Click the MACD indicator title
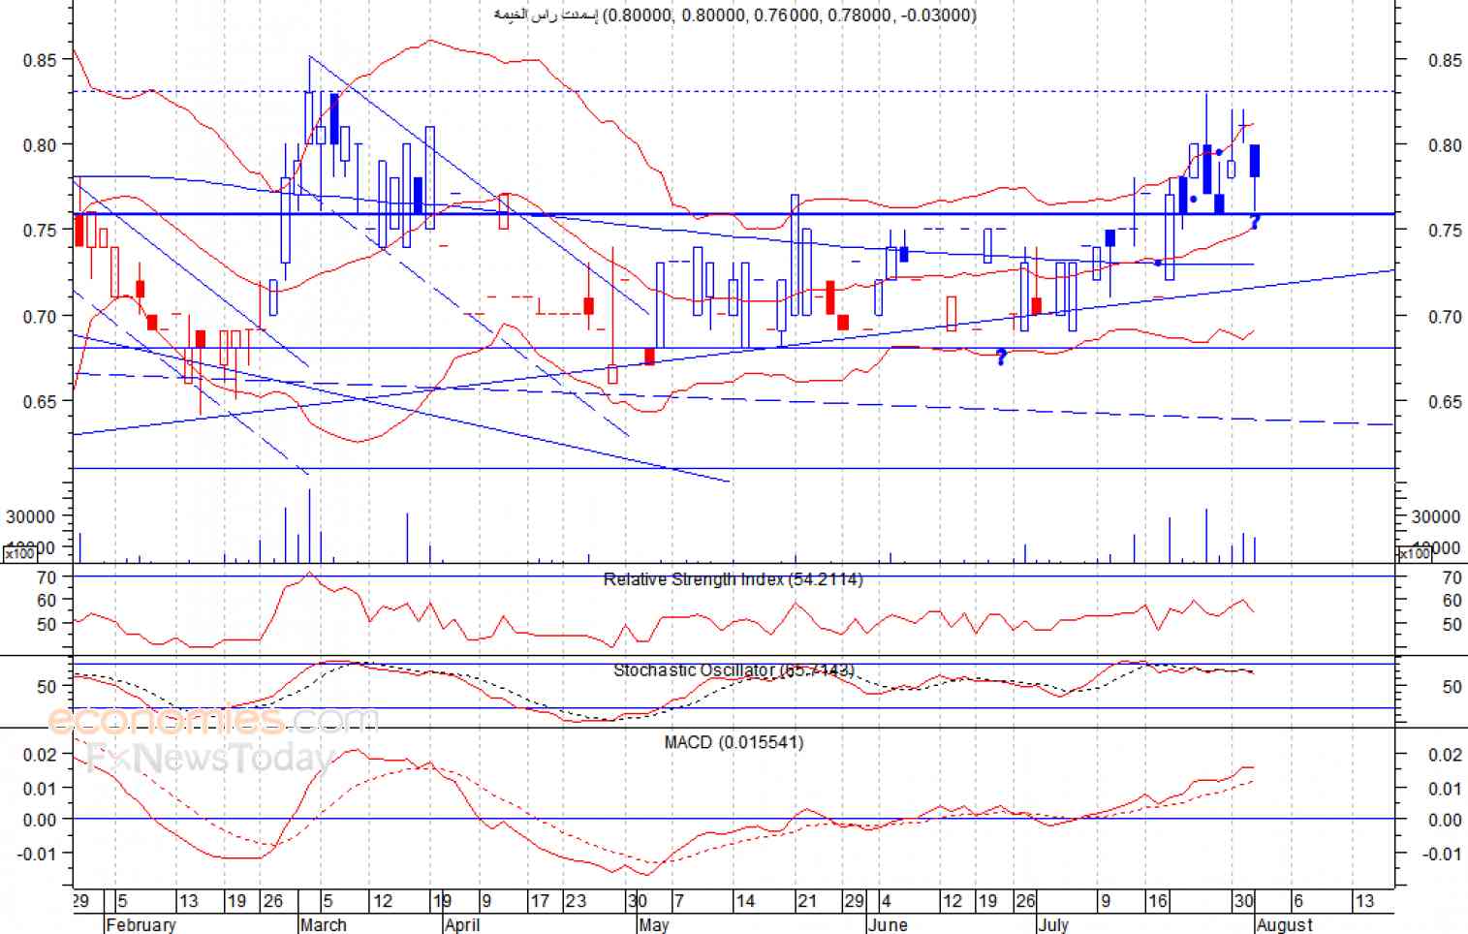Screen dimensions: 1468x934 pos(734,742)
